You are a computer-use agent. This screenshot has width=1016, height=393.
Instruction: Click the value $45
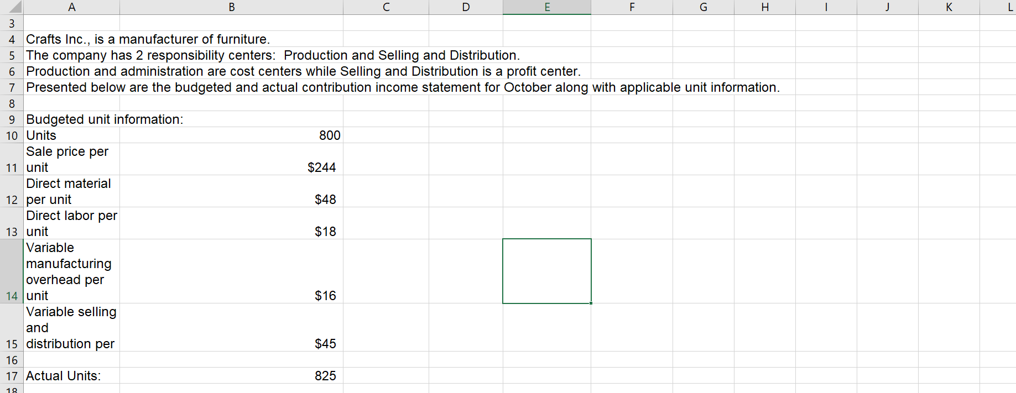[x=325, y=344]
